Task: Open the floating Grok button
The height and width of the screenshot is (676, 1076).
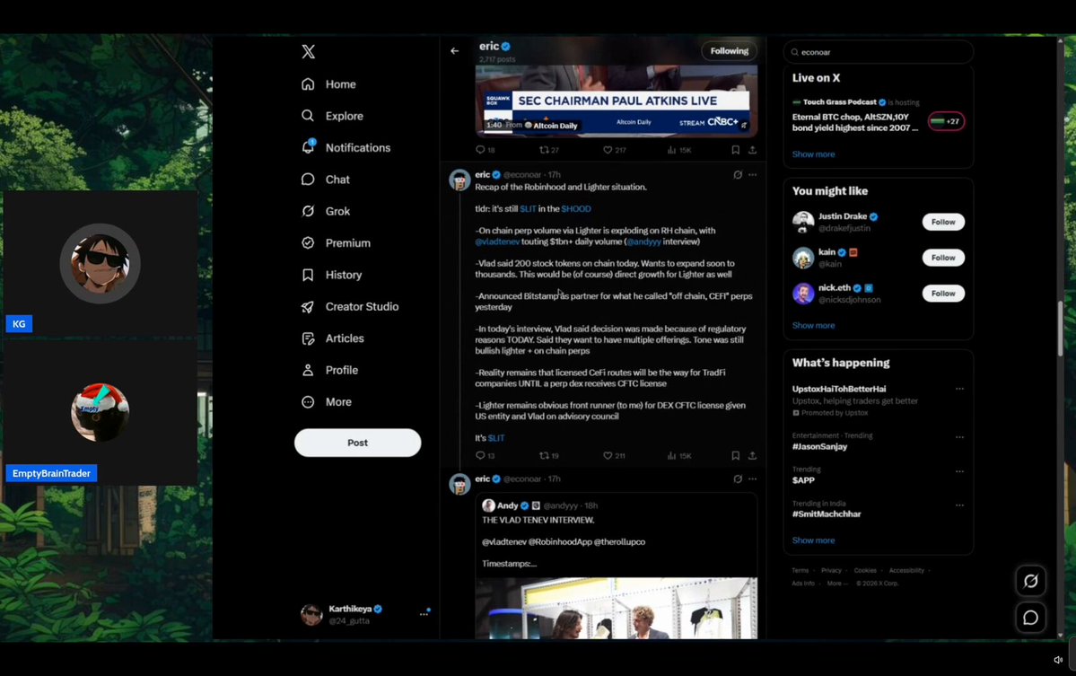Action: [x=1031, y=582]
